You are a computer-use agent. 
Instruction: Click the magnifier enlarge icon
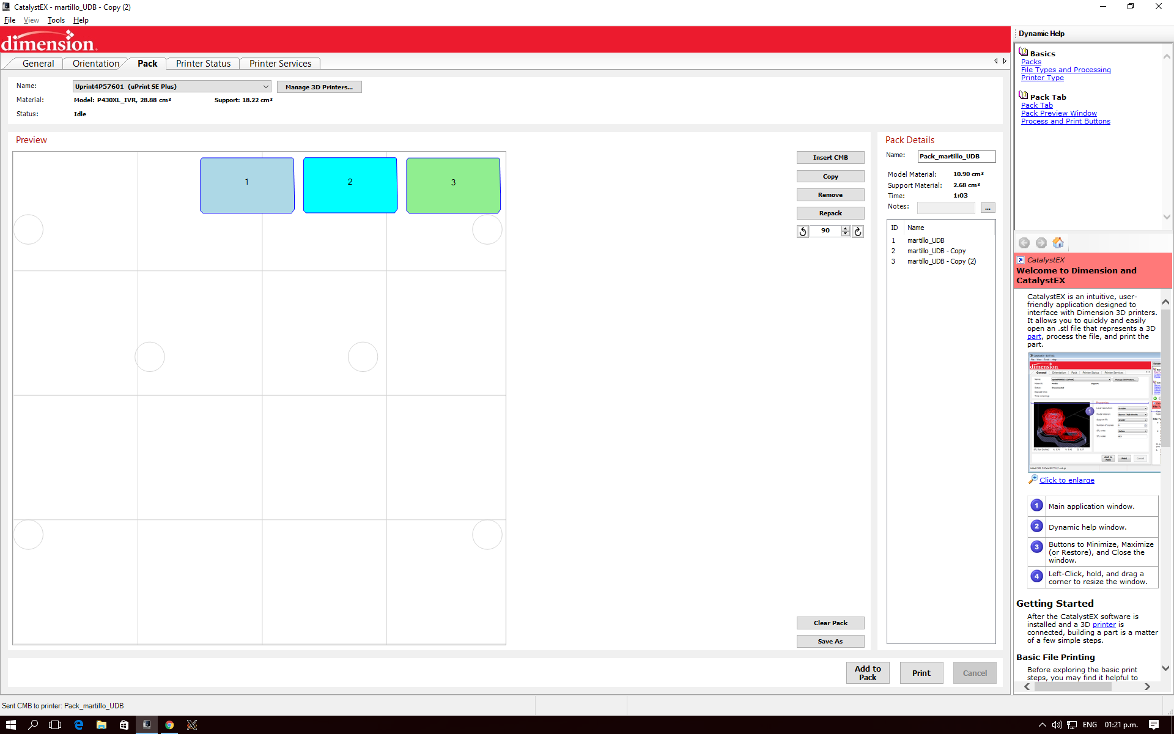[x=1033, y=480]
